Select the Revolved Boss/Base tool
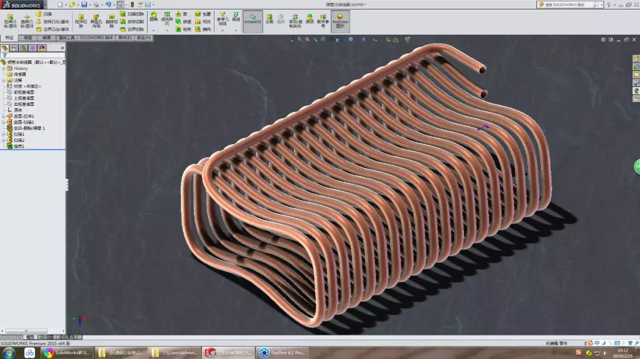Screen dimensions: 640x359 pyautogui.click(x=27, y=21)
